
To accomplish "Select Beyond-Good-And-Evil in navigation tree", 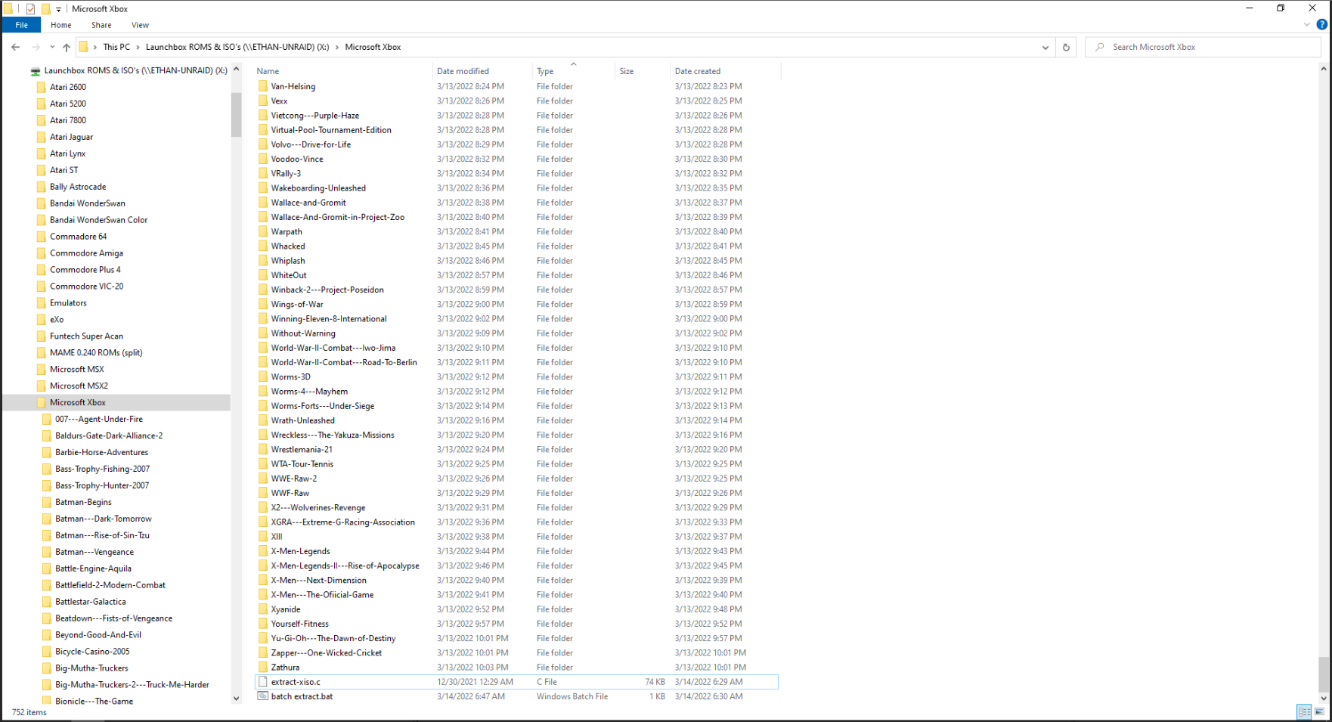I will pos(98,636).
